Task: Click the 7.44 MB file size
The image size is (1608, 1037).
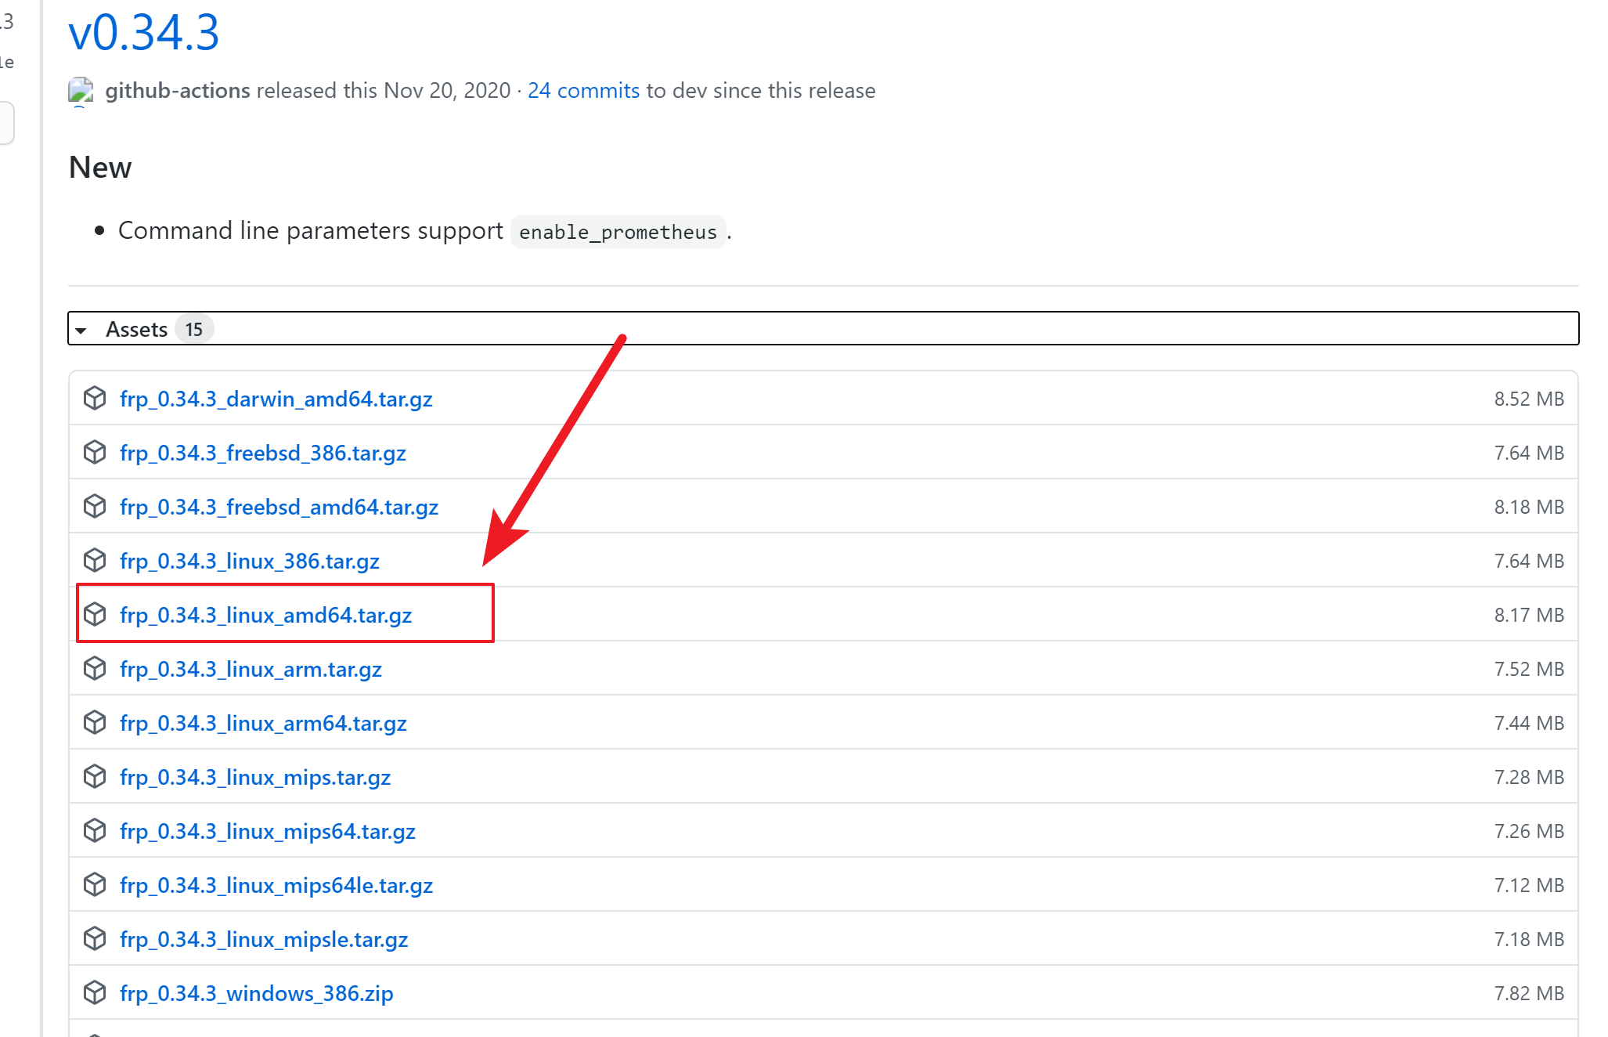Action: click(x=1528, y=723)
